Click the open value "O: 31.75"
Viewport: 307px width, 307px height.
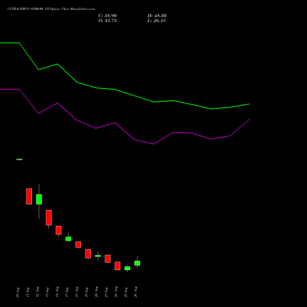click(x=107, y=21)
